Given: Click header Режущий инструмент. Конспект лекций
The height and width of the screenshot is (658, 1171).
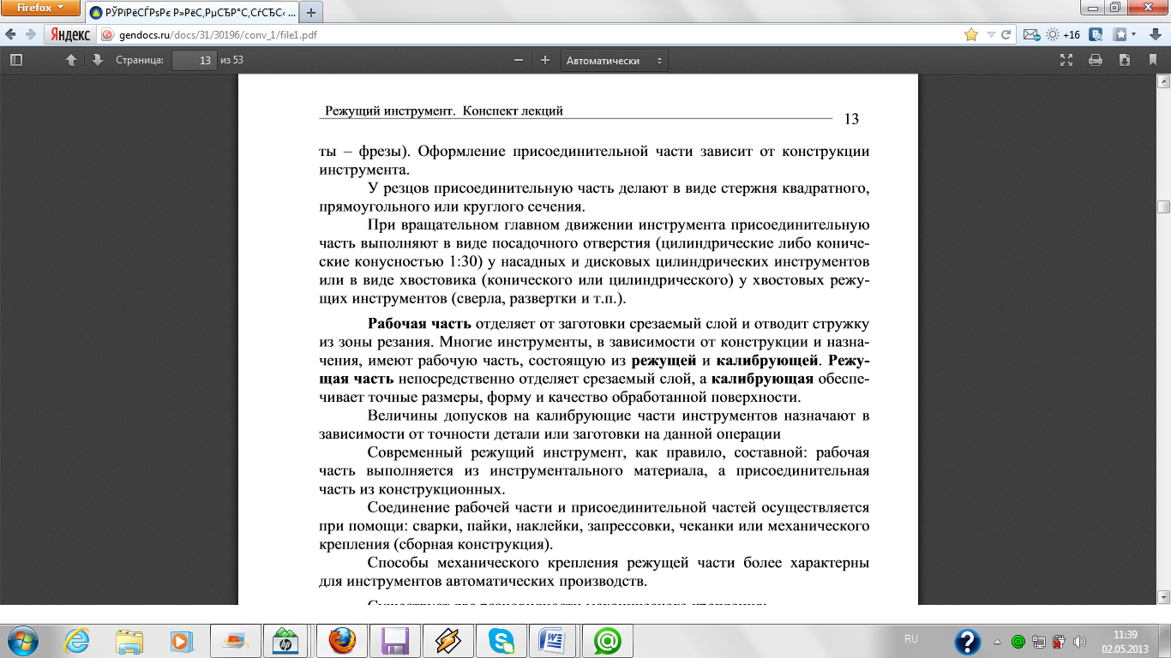Looking at the screenshot, I should tap(444, 111).
